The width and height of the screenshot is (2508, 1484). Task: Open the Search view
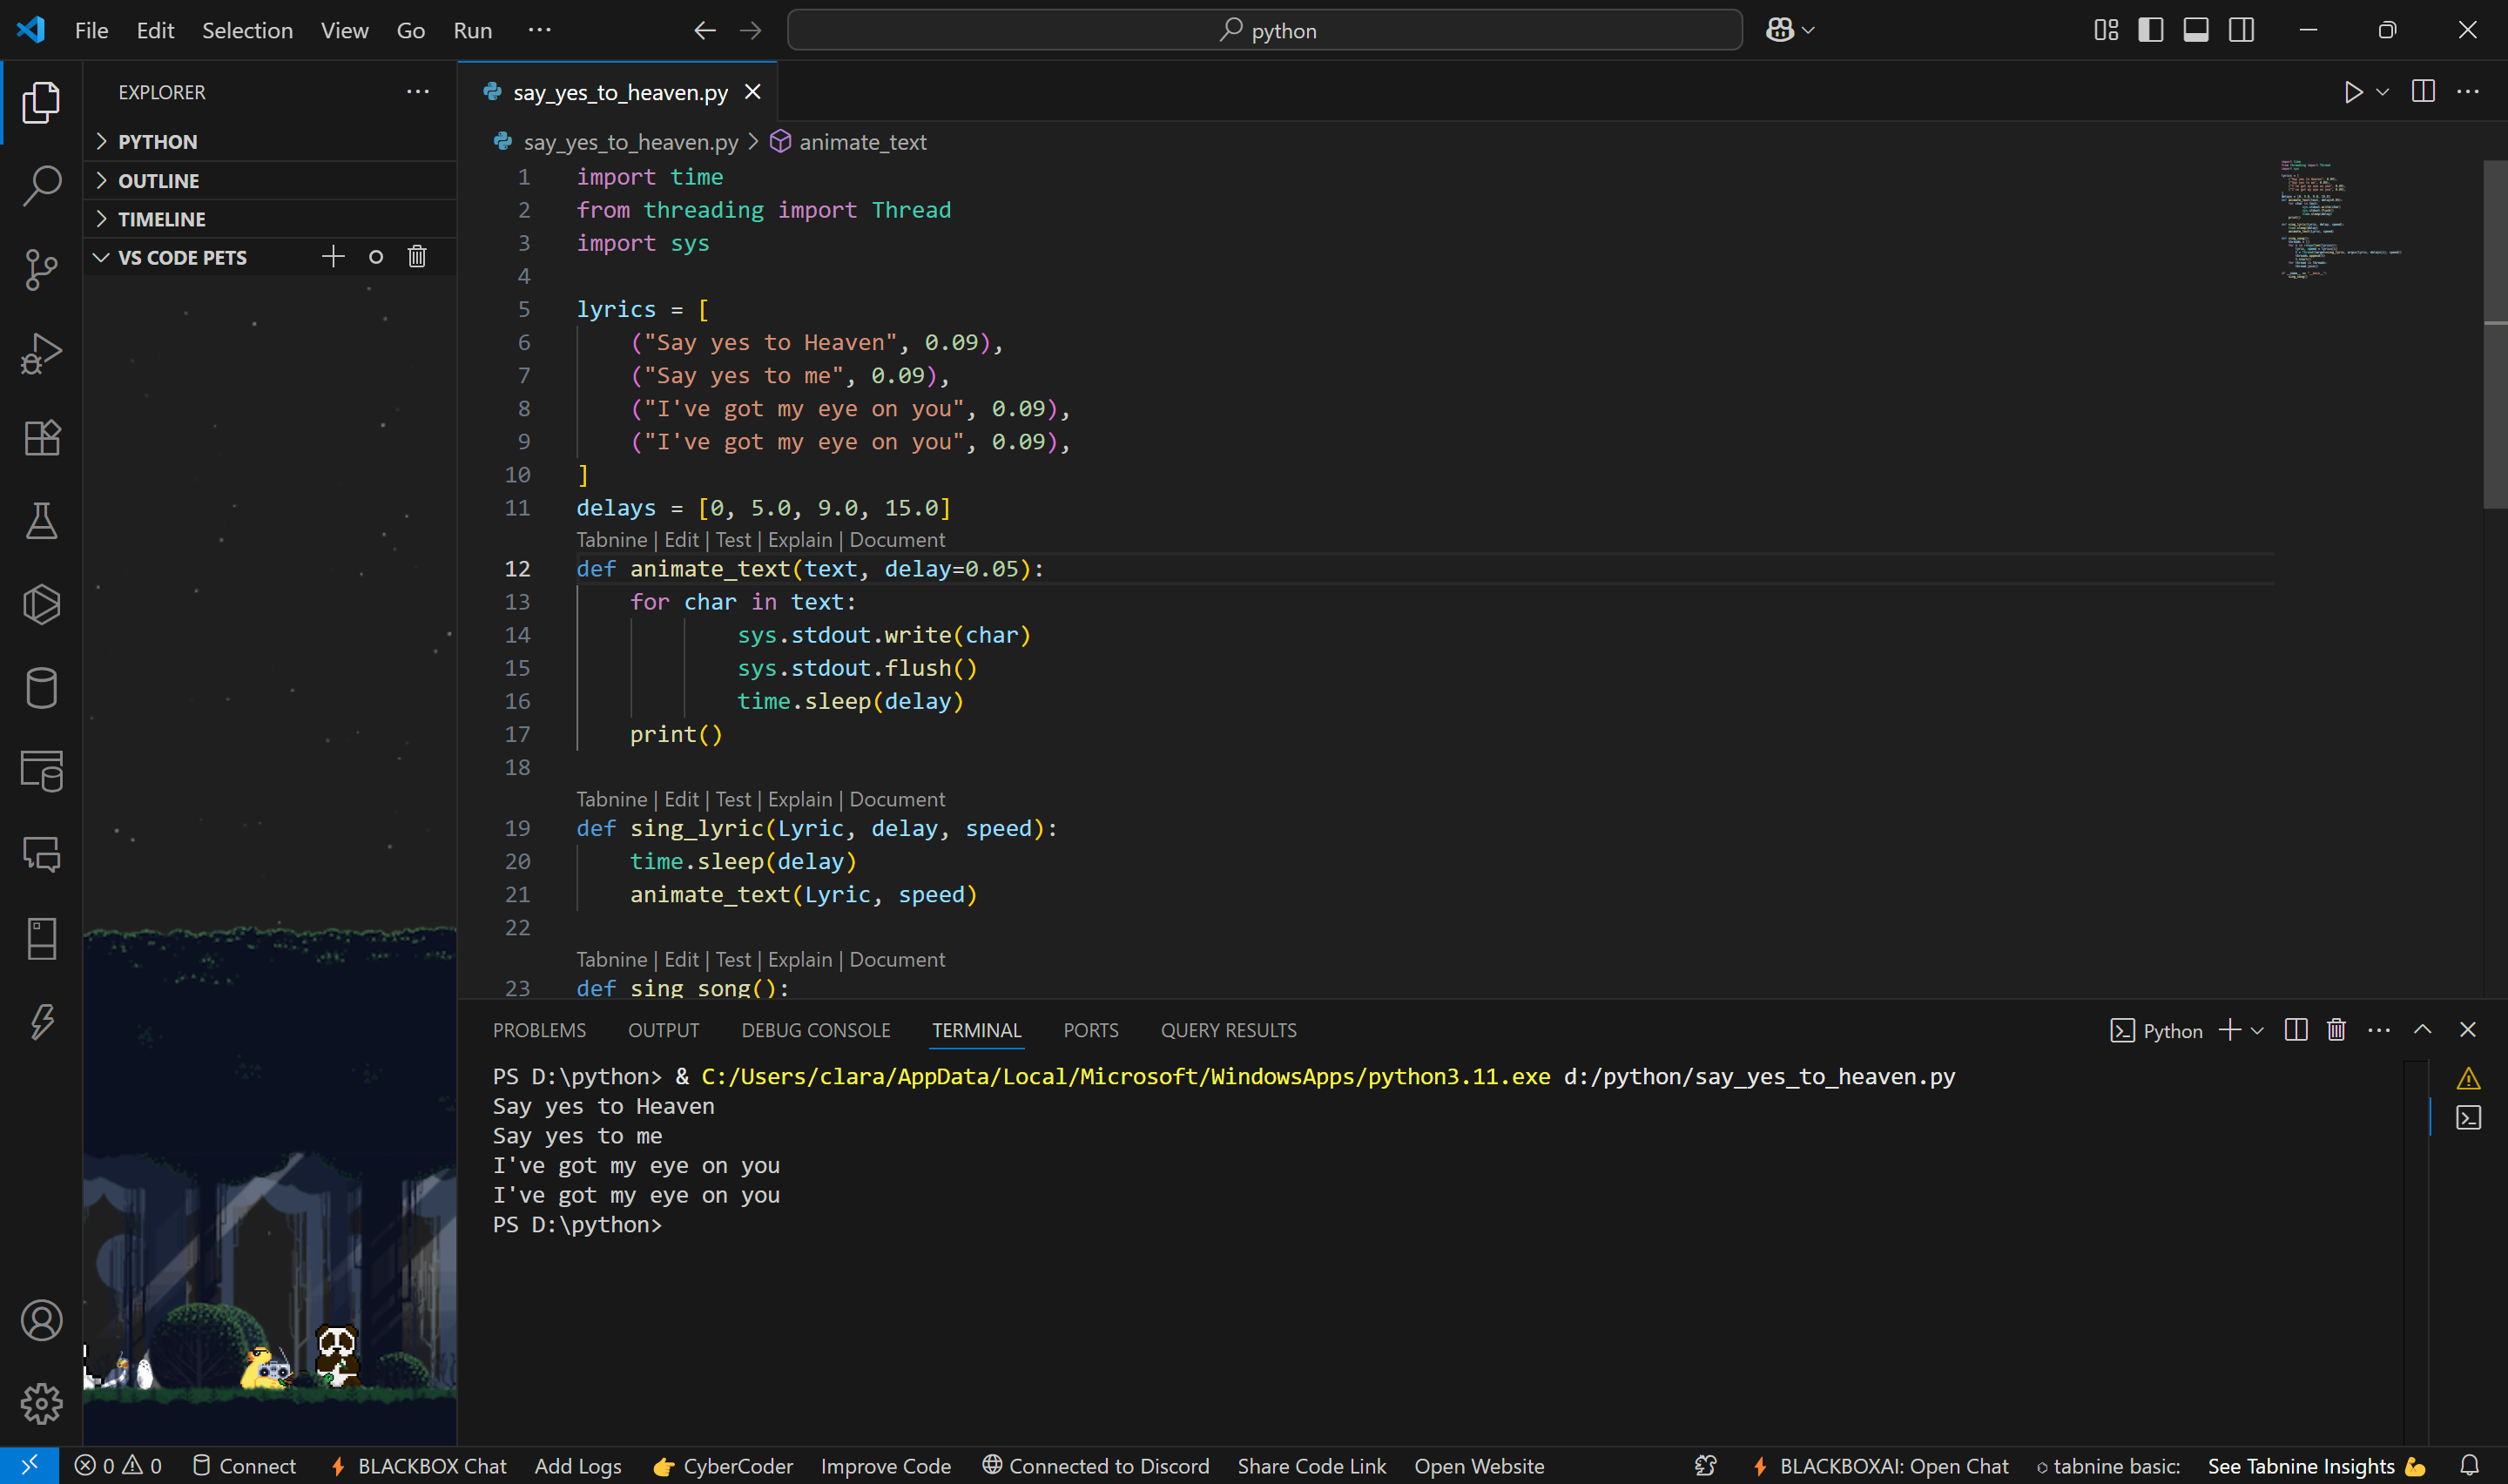(41, 184)
